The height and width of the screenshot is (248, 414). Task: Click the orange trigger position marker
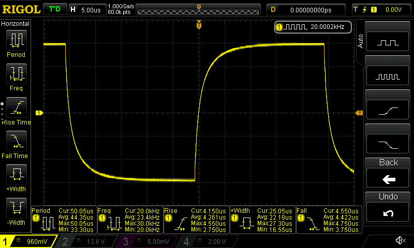pos(199,25)
